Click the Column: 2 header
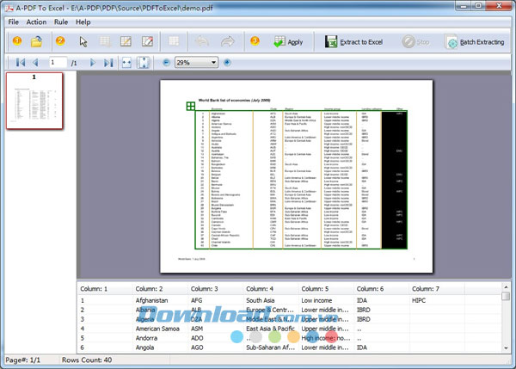516x369 pixels. (x=160, y=289)
